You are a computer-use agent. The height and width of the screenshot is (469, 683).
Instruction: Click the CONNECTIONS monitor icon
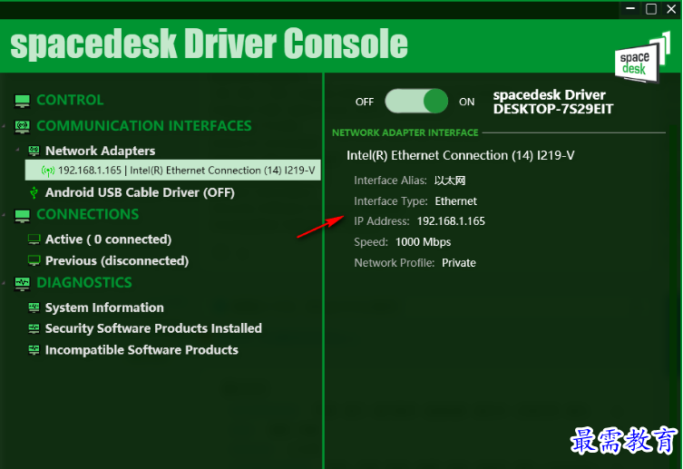click(x=22, y=215)
